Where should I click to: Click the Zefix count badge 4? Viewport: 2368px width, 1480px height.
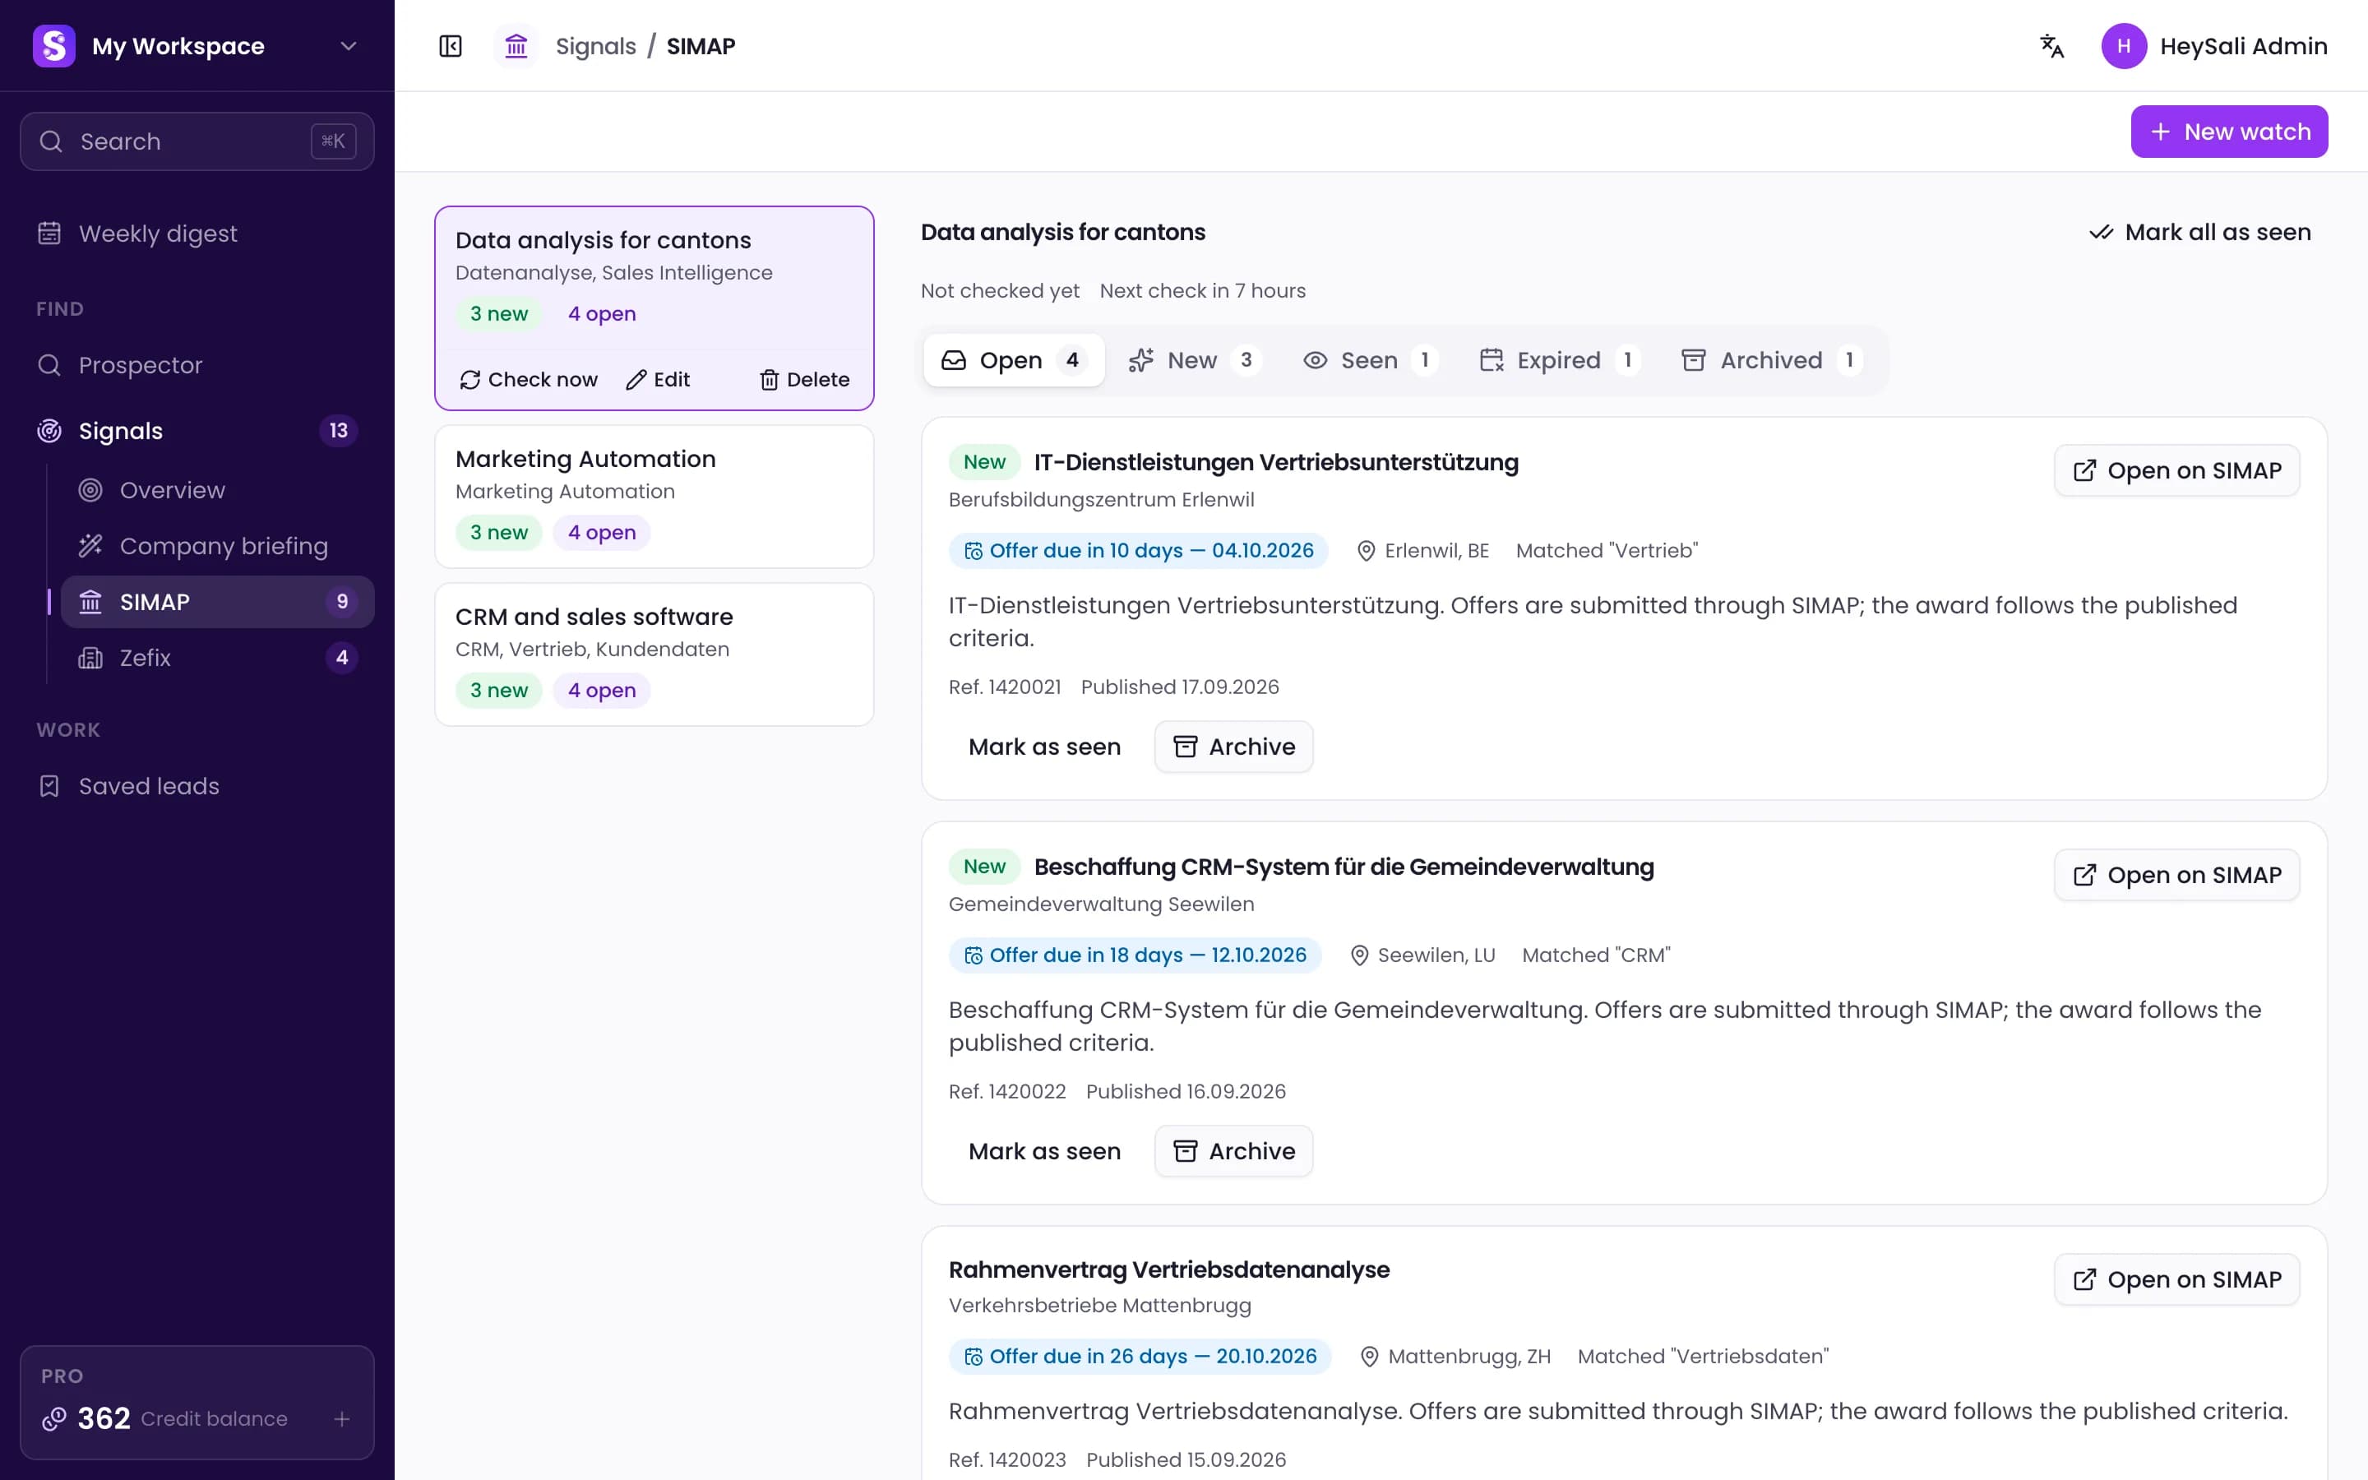341,658
